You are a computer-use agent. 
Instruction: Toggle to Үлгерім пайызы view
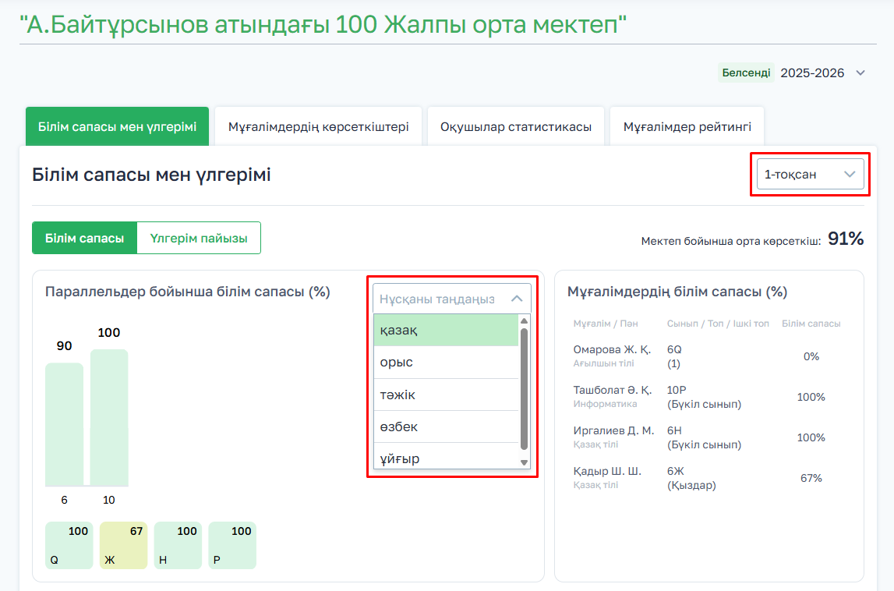[199, 239]
